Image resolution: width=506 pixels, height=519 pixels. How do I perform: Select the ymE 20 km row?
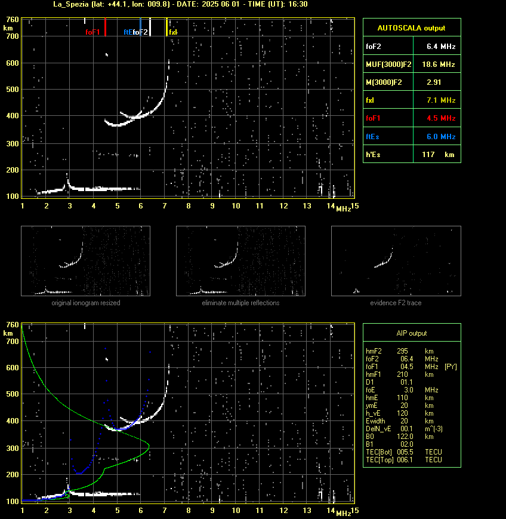[400, 406]
